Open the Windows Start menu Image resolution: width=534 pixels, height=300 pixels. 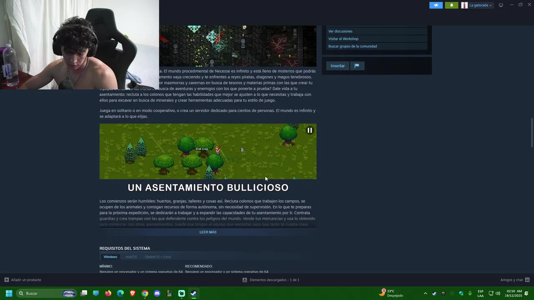click(9, 293)
